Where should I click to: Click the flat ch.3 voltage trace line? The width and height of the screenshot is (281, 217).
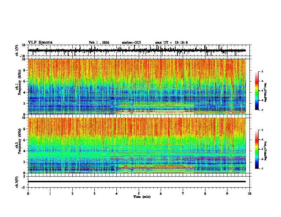(137, 182)
